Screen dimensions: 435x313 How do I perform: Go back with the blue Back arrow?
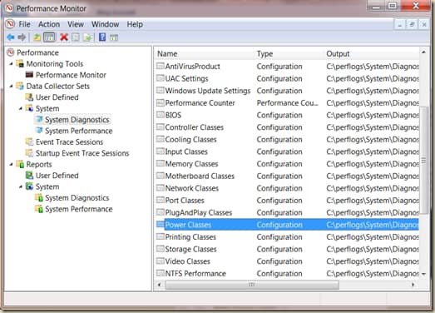point(11,37)
